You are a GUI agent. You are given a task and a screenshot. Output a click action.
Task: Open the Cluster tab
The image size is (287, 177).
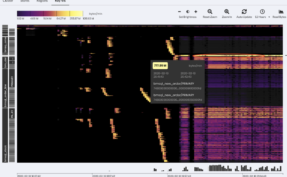coord(8,1)
